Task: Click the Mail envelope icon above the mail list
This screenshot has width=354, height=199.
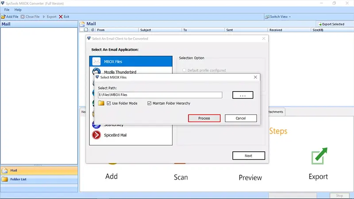Action: point(82,24)
